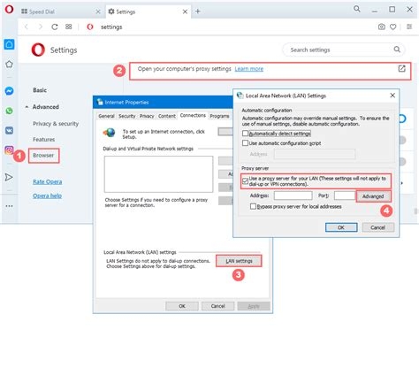
Task: Select the General tab in Internet Properties
Action: [106, 116]
